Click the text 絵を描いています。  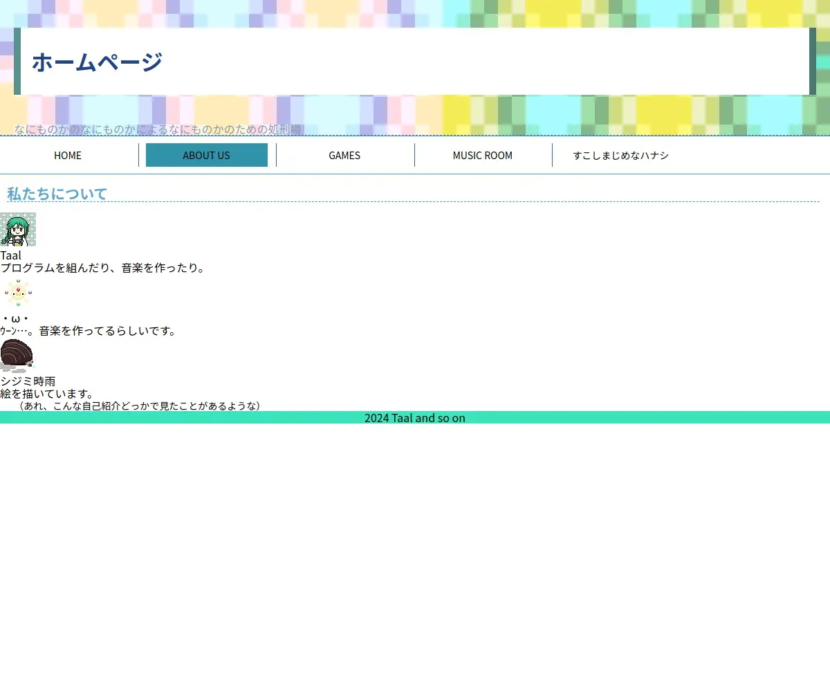(47, 394)
